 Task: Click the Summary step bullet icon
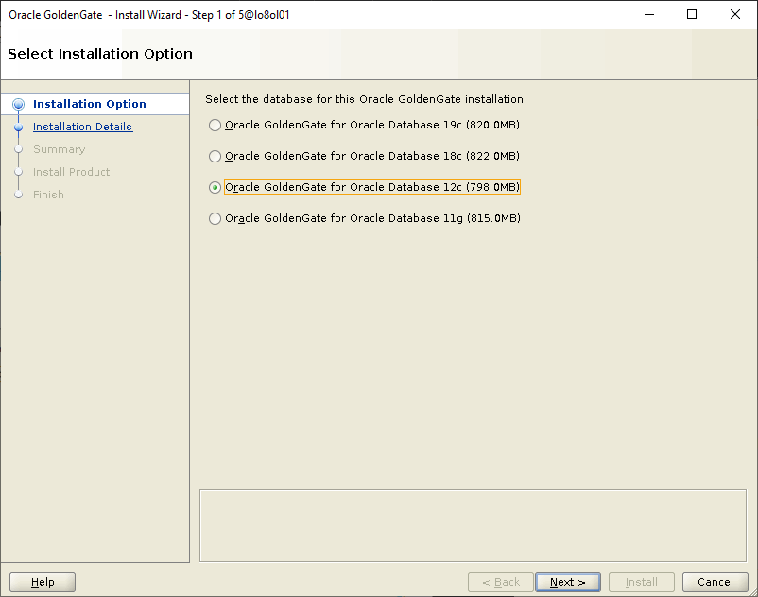click(x=18, y=149)
